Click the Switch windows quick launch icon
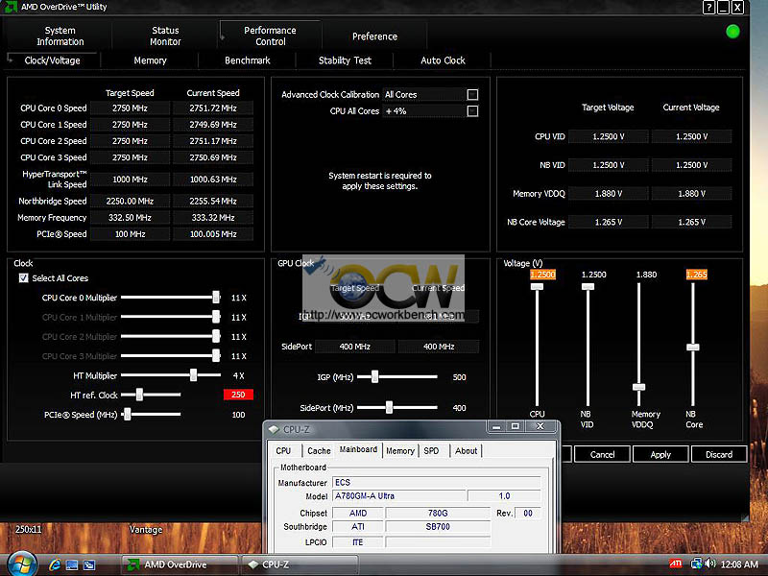Image resolution: width=768 pixels, height=576 pixels. click(88, 565)
